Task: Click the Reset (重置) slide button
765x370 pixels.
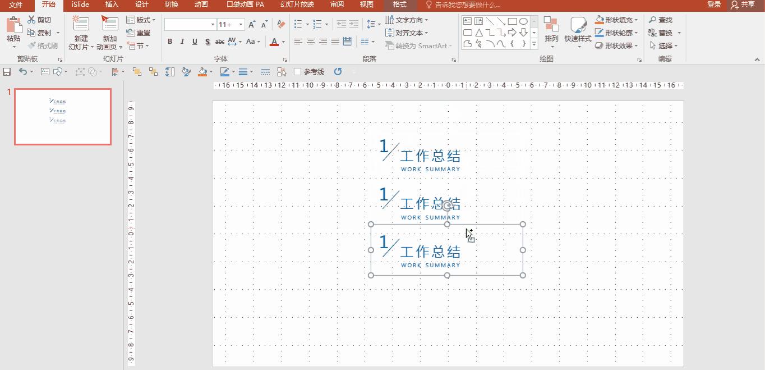Action: 139,33
